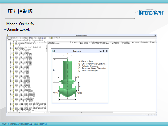Close the Preview window
The width and height of the screenshot is (168, 126).
[x=106, y=51]
